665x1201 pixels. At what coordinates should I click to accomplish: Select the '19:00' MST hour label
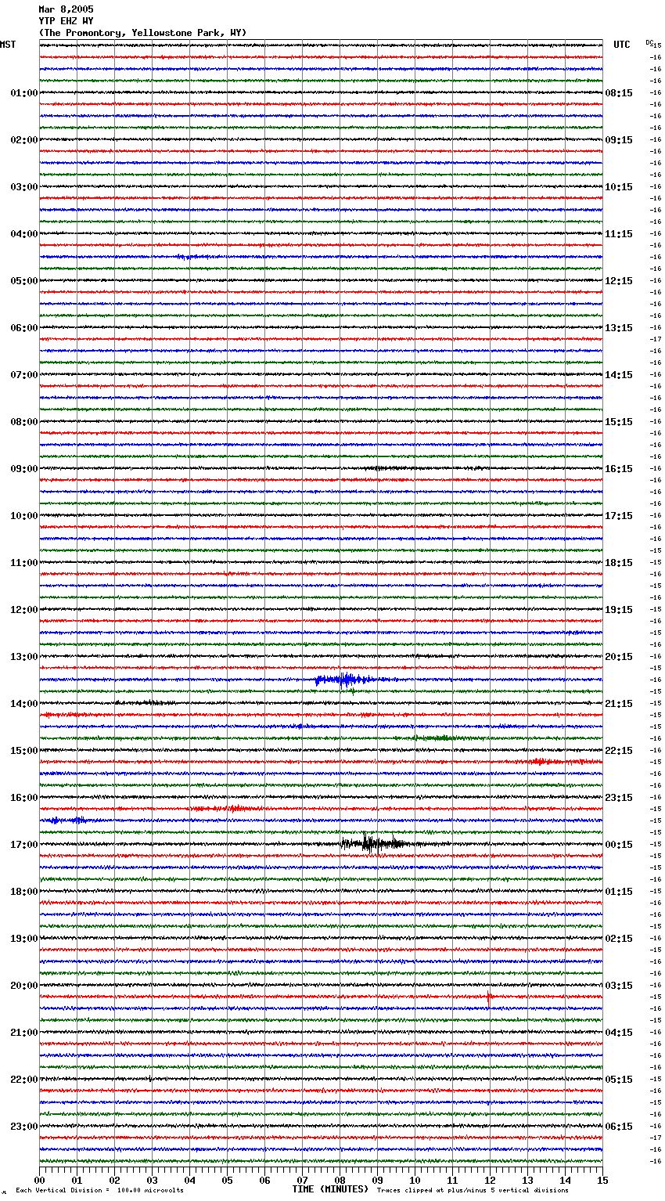tap(24, 939)
